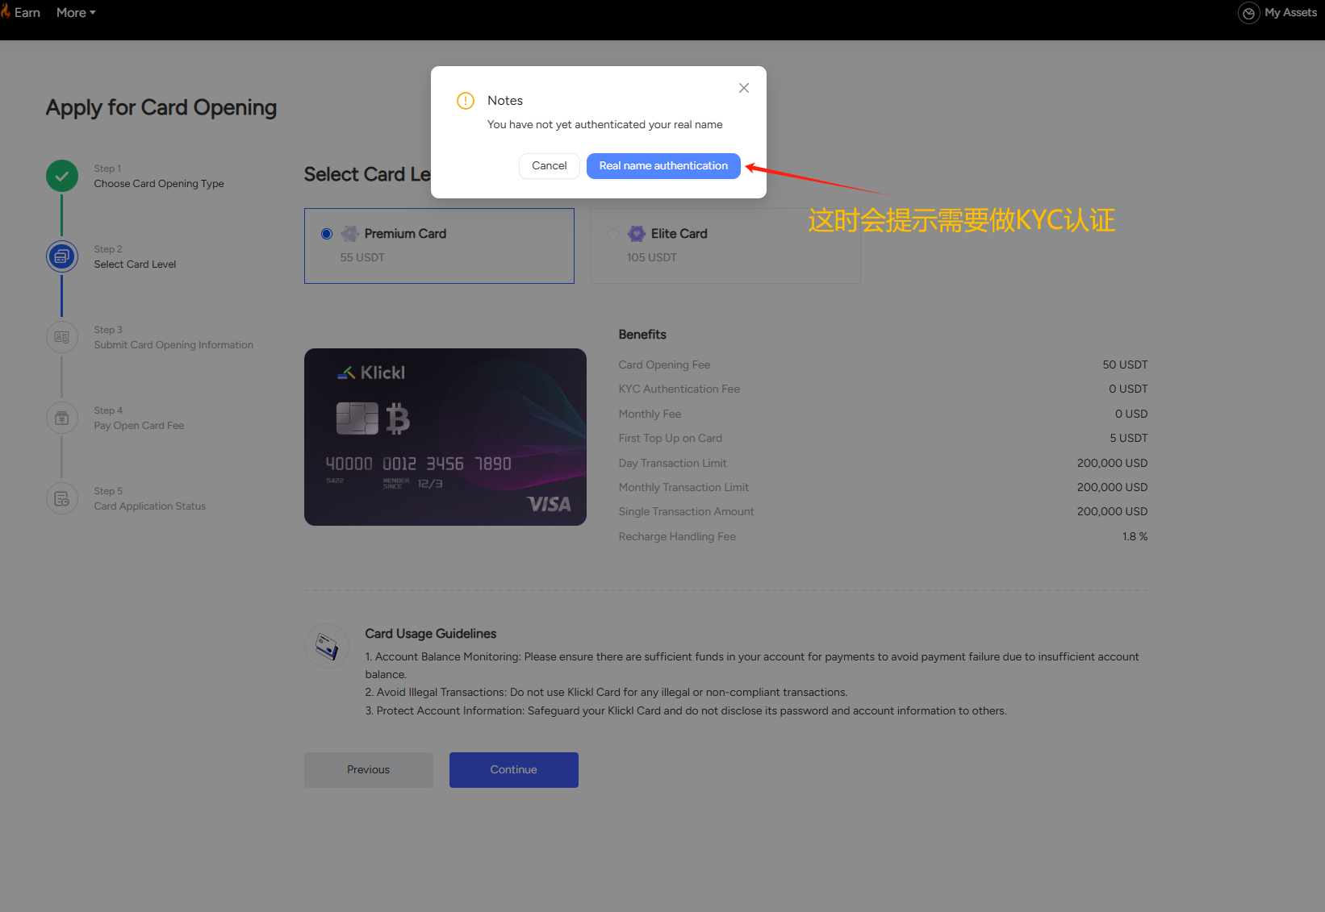The image size is (1325, 912).
Task: Open My Assets from the top bar
Action: tap(1290, 13)
